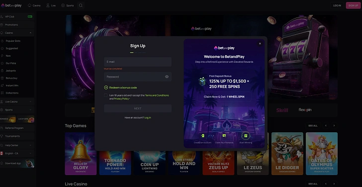Click the Promotions sidebar icon
Image resolution: width=362 pixels, height=187 pixels.
coord(2,25)
